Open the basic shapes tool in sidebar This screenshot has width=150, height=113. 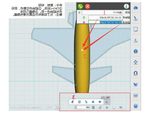pyautogui.click(x=136, y=7)
